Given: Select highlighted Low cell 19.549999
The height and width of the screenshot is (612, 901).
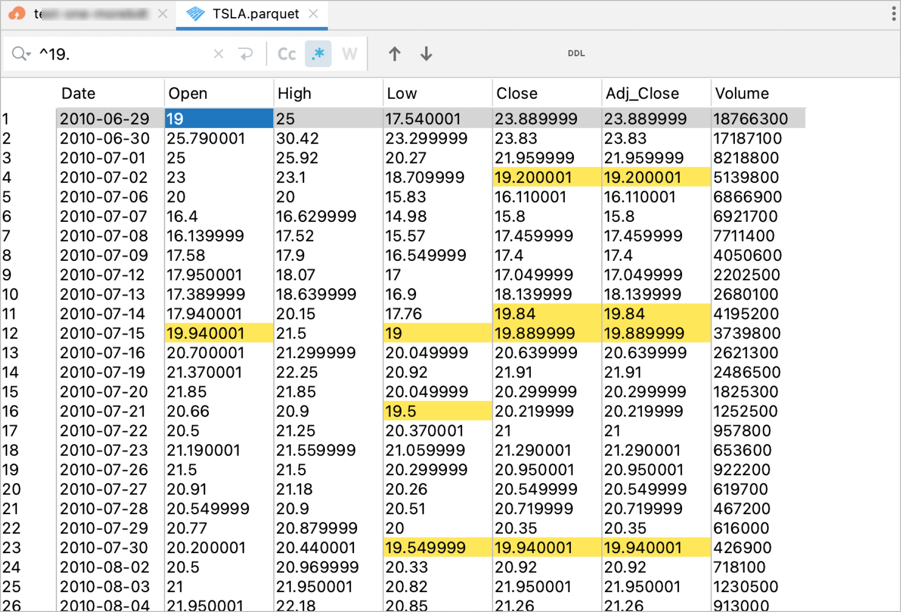Looking at the screenshot, I should (x=438, y=548).
